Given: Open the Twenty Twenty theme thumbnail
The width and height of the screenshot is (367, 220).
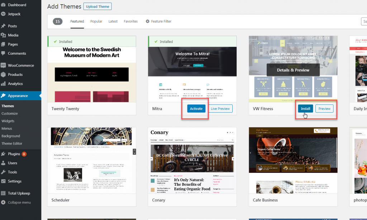Looking at the screenshot, I should (92, 69).
